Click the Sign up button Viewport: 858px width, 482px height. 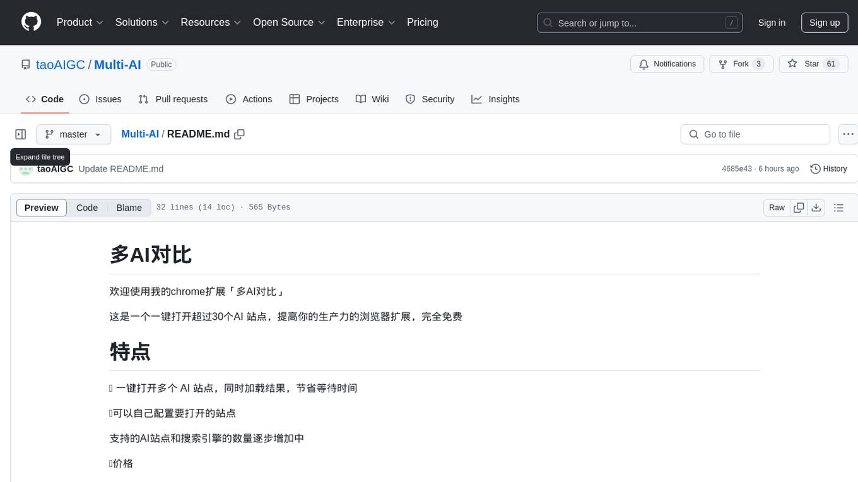(825, 23)
